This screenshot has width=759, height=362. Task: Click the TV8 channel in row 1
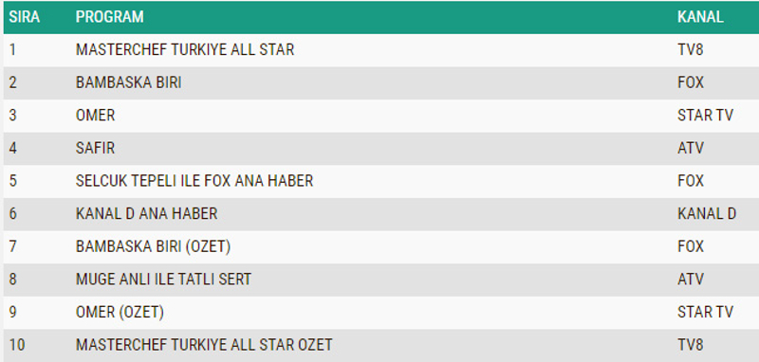pos(691,50)
